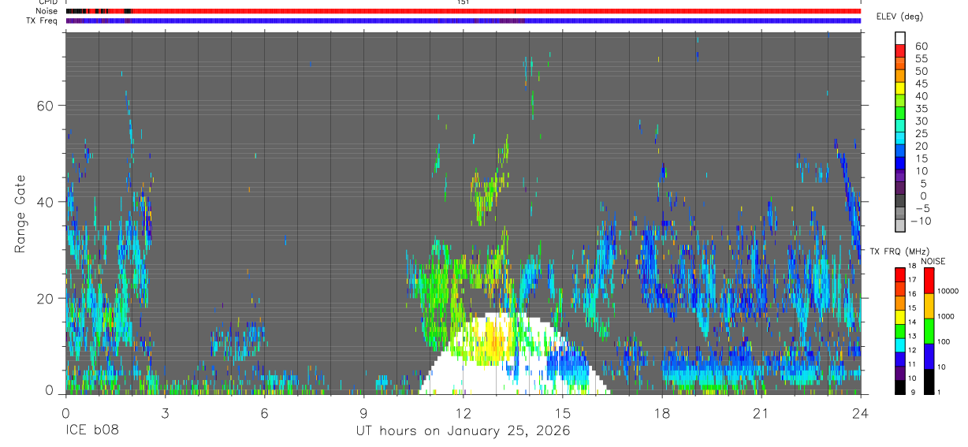Image resolution: width=968 pixels, height=447 pixels.
Task: Click the black 9–10 MHz TX FRQ segment
Action: [900, 387]
